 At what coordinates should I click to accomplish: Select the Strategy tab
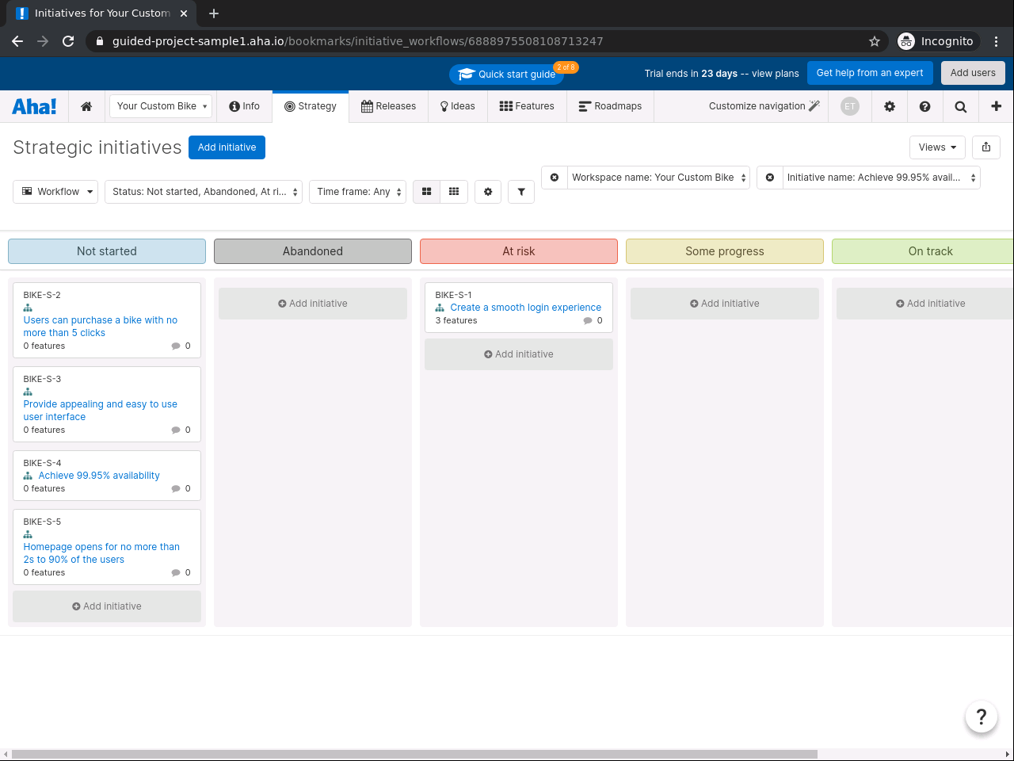(311, 106)
